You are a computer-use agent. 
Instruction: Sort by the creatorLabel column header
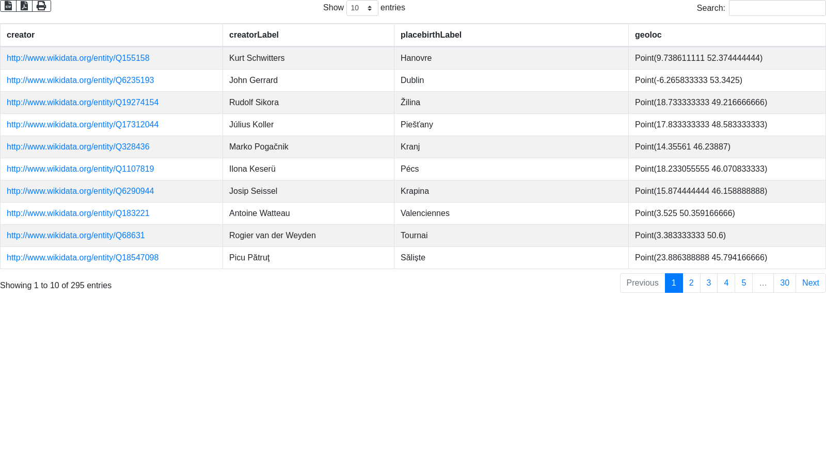(x=253, y=35)
